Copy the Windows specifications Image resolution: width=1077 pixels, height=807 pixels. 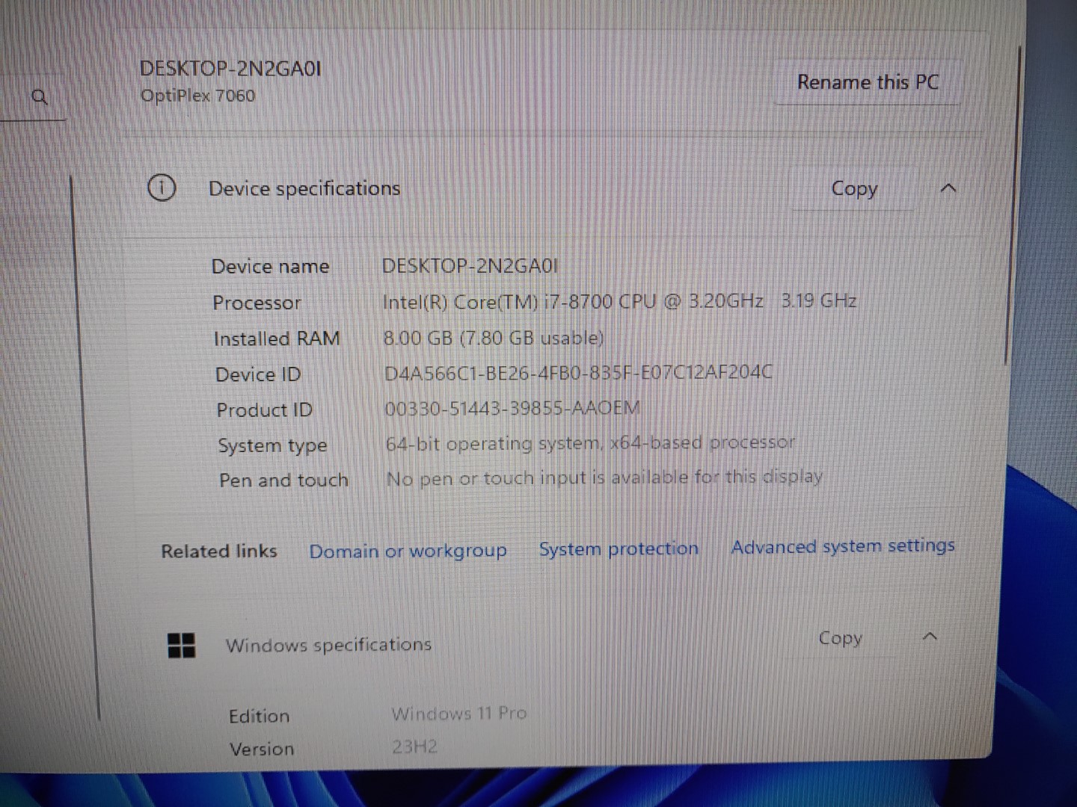tap(840, 638)
